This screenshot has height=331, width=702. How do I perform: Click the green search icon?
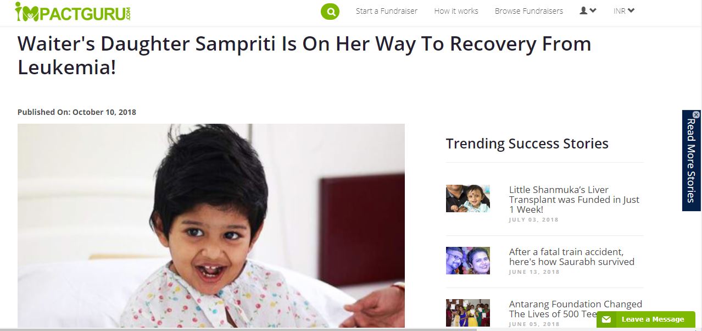330,11
